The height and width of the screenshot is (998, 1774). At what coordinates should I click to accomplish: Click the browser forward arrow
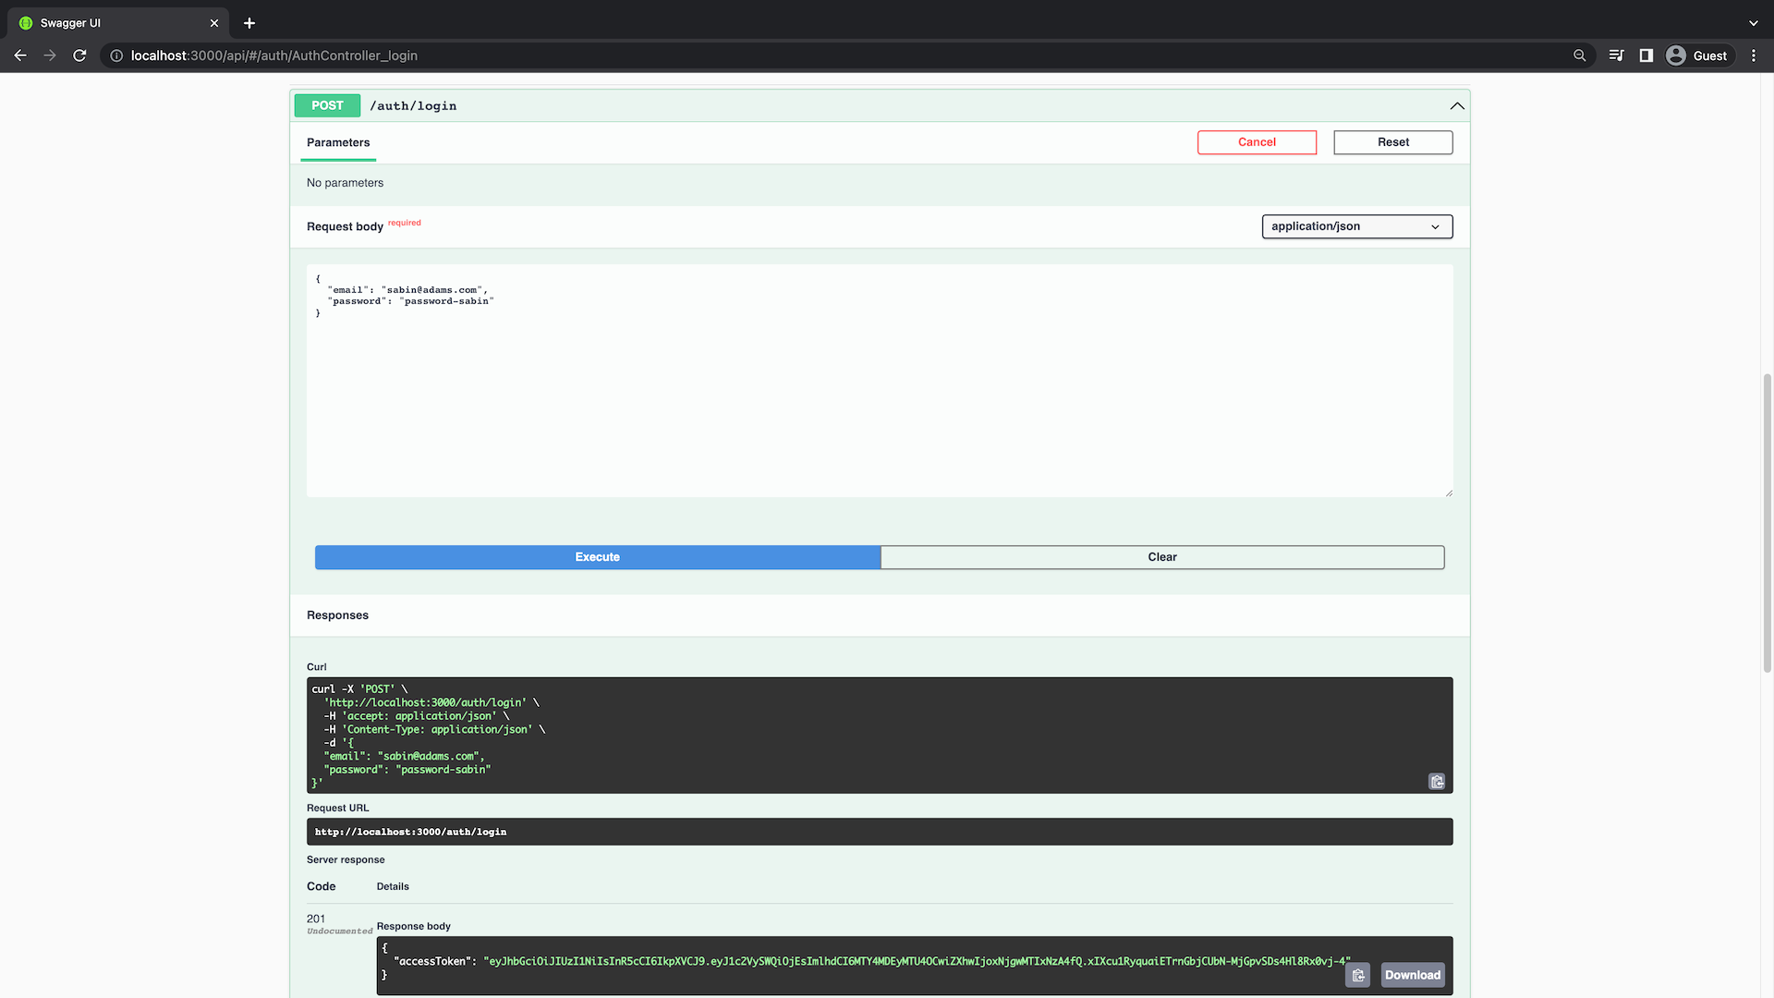(x=50, y=55)
